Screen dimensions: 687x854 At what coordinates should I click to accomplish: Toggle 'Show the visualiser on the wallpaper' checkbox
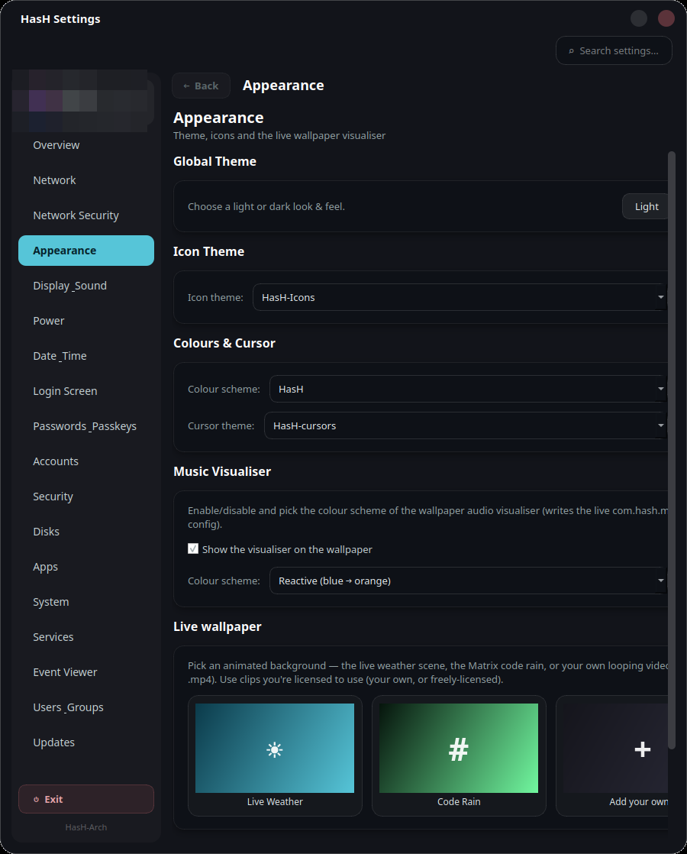tap(193, 548)
